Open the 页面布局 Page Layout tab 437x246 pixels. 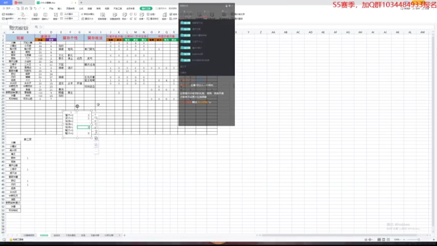tap(70, 9)
